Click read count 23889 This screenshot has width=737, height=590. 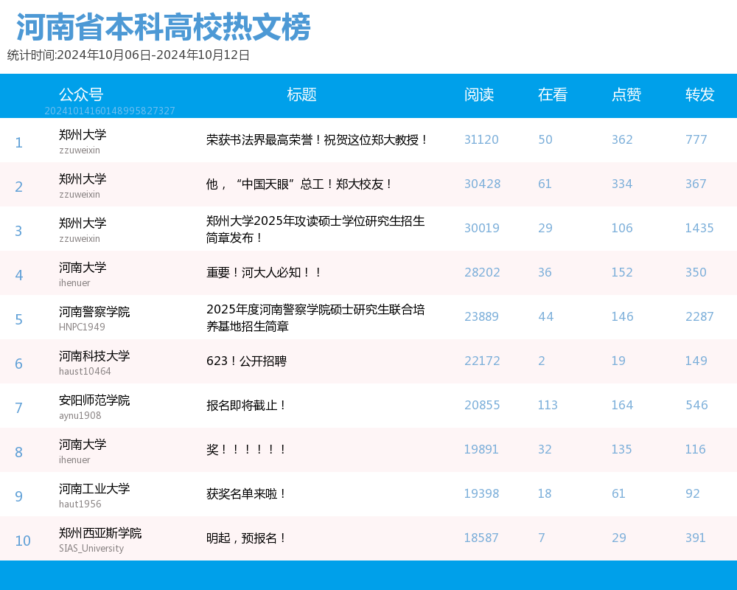(x=481, y=316)
